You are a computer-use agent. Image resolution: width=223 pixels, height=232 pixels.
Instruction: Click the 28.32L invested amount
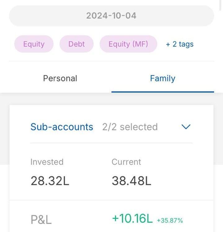tap(50, 181)
